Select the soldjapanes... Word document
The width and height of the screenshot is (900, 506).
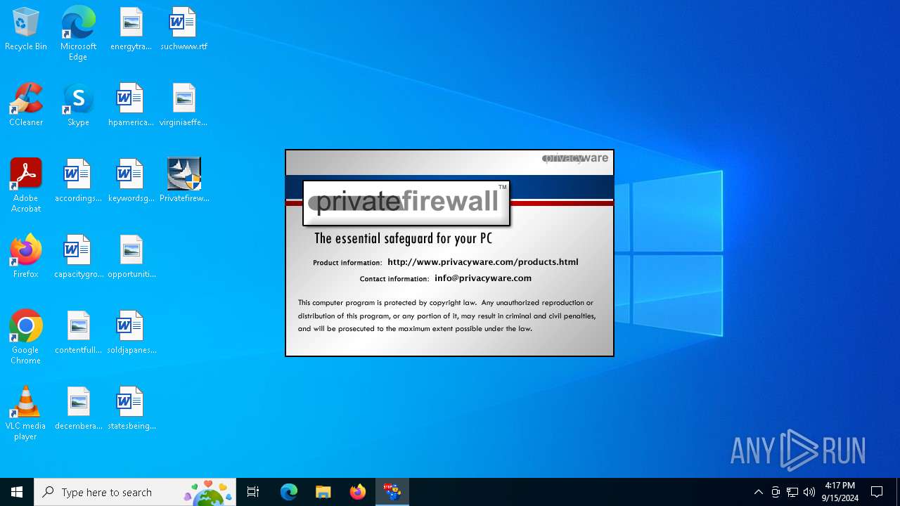131,333
